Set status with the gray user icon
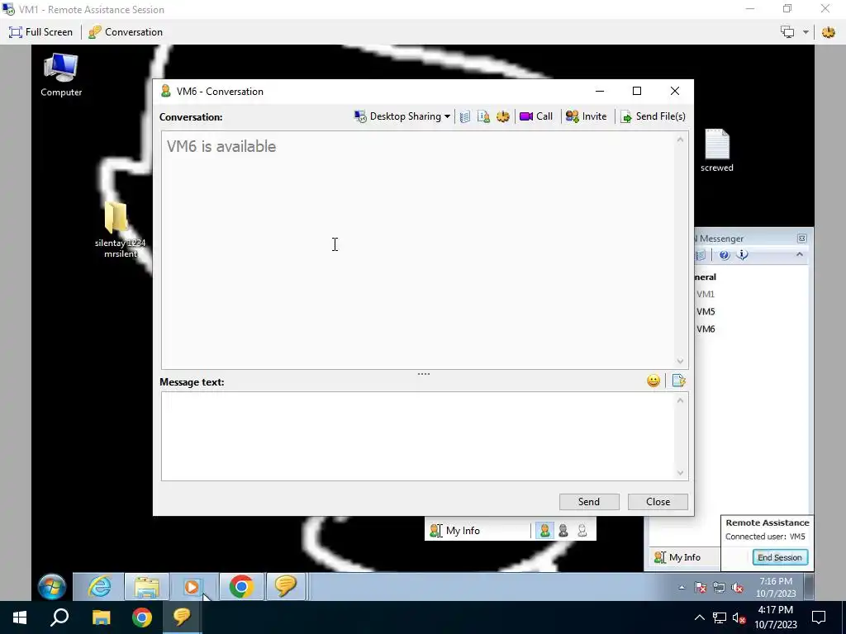This screenshot has width=846, height=634. tap(563, 531)
